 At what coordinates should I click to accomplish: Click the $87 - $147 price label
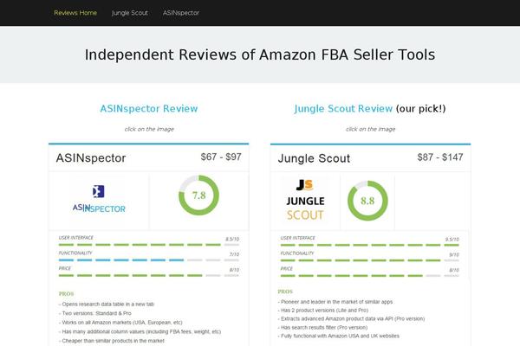[440, 157]
